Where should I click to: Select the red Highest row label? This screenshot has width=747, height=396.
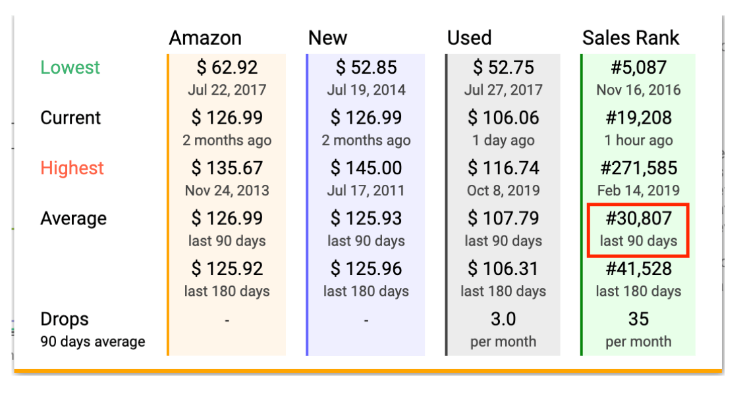click(72, 168)
